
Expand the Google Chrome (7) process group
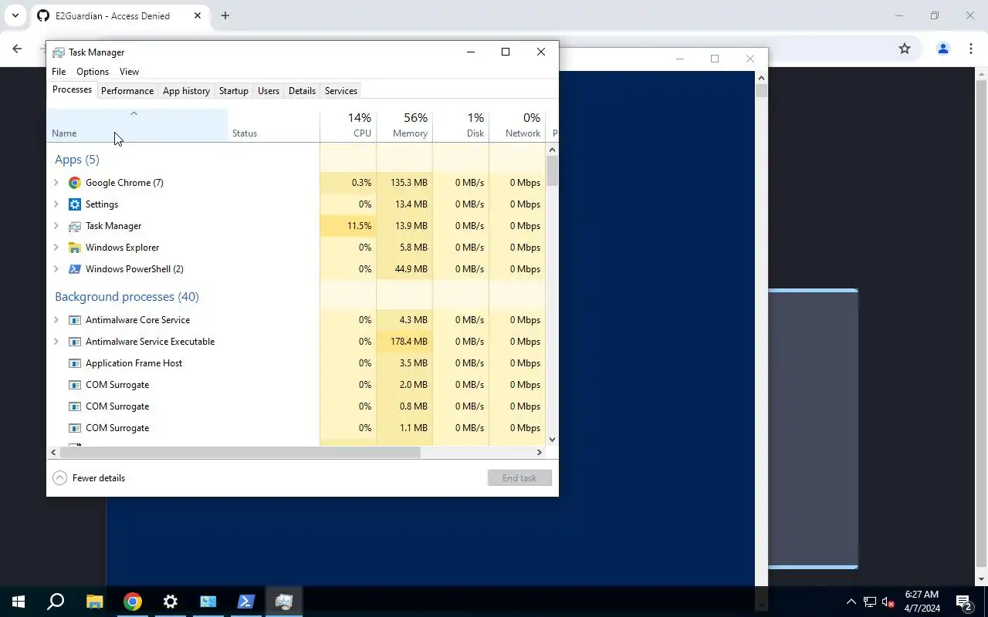coord(56,183)
